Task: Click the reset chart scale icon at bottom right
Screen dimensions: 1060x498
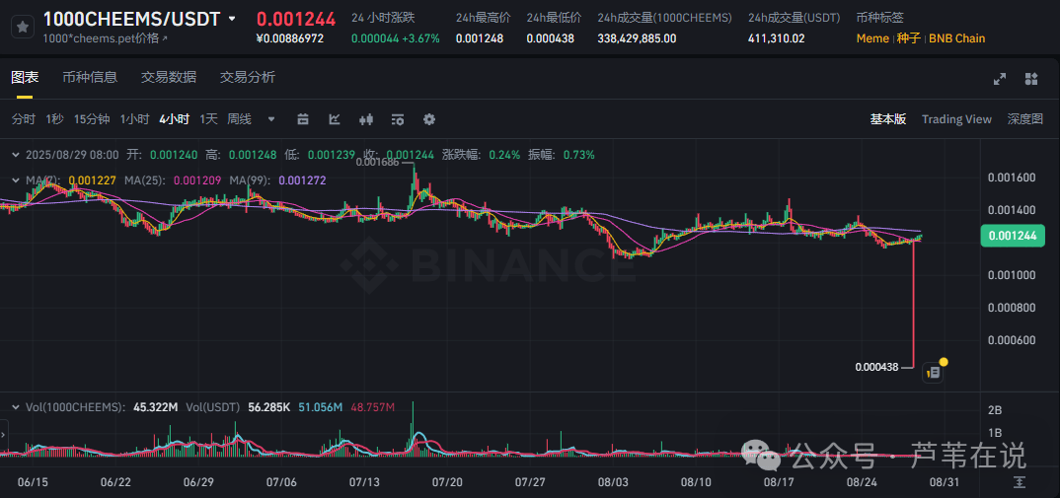Action: (x=1020, y=482)
